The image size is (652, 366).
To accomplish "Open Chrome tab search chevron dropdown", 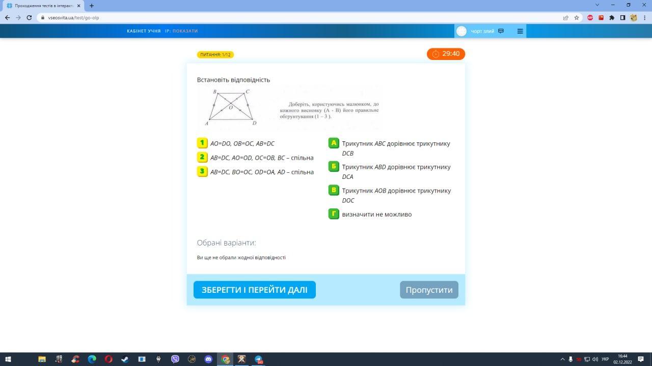I will [597, 5].
